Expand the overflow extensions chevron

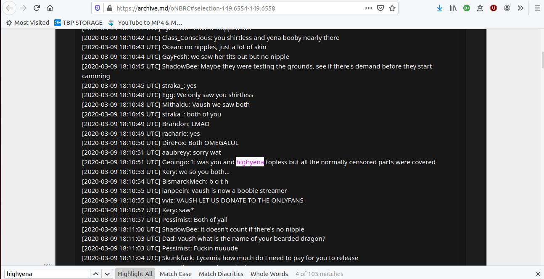coord(520,8)
